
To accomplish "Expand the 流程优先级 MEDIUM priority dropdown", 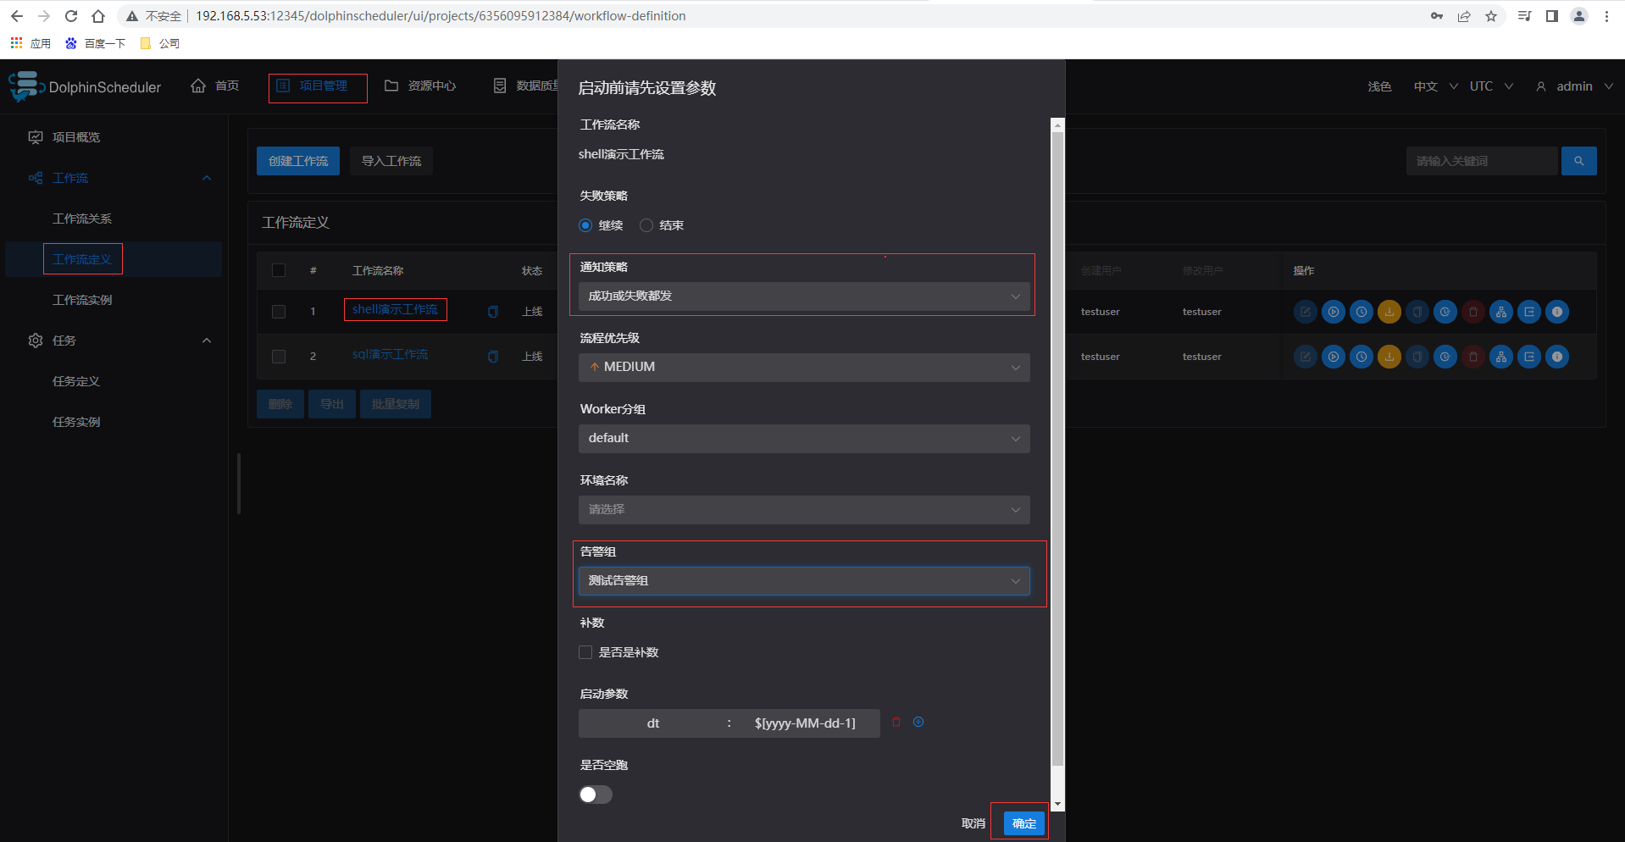I will [x=803, y=368].
